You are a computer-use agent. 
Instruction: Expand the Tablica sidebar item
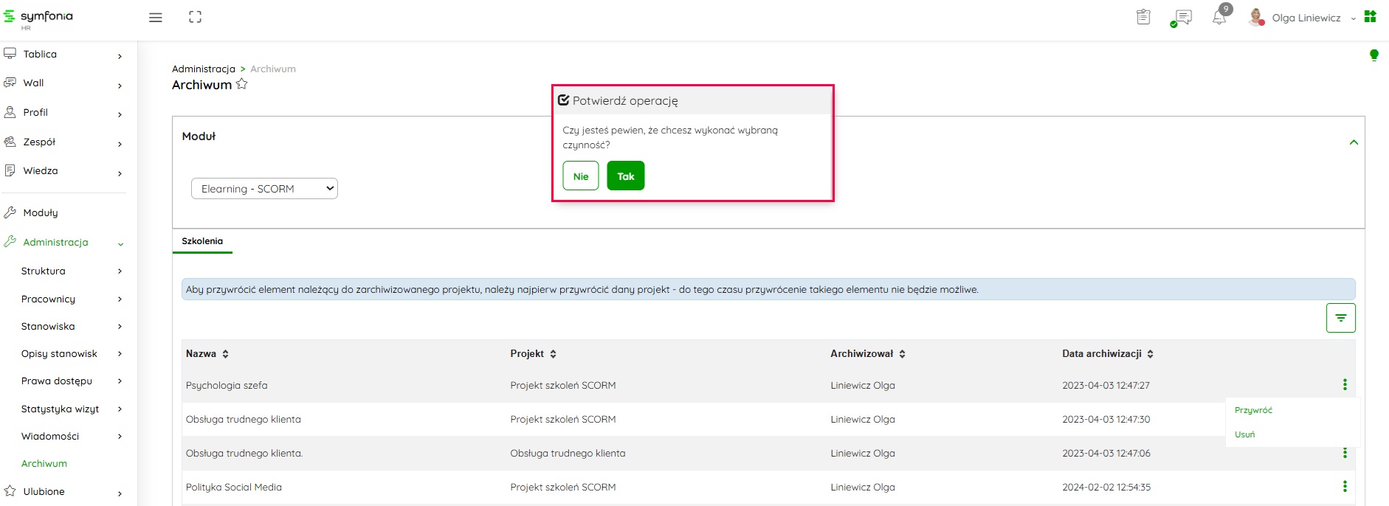(x=63, y=55)
